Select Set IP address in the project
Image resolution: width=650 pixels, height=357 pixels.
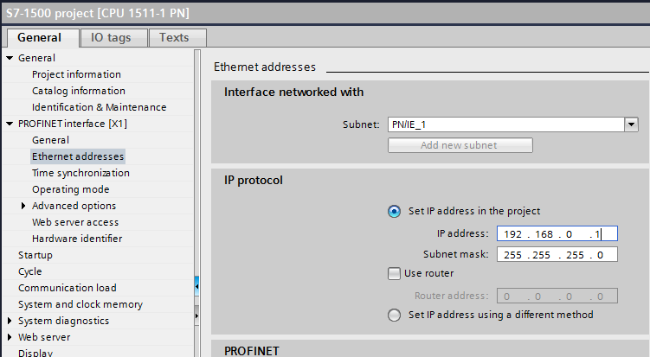point(395,211)
